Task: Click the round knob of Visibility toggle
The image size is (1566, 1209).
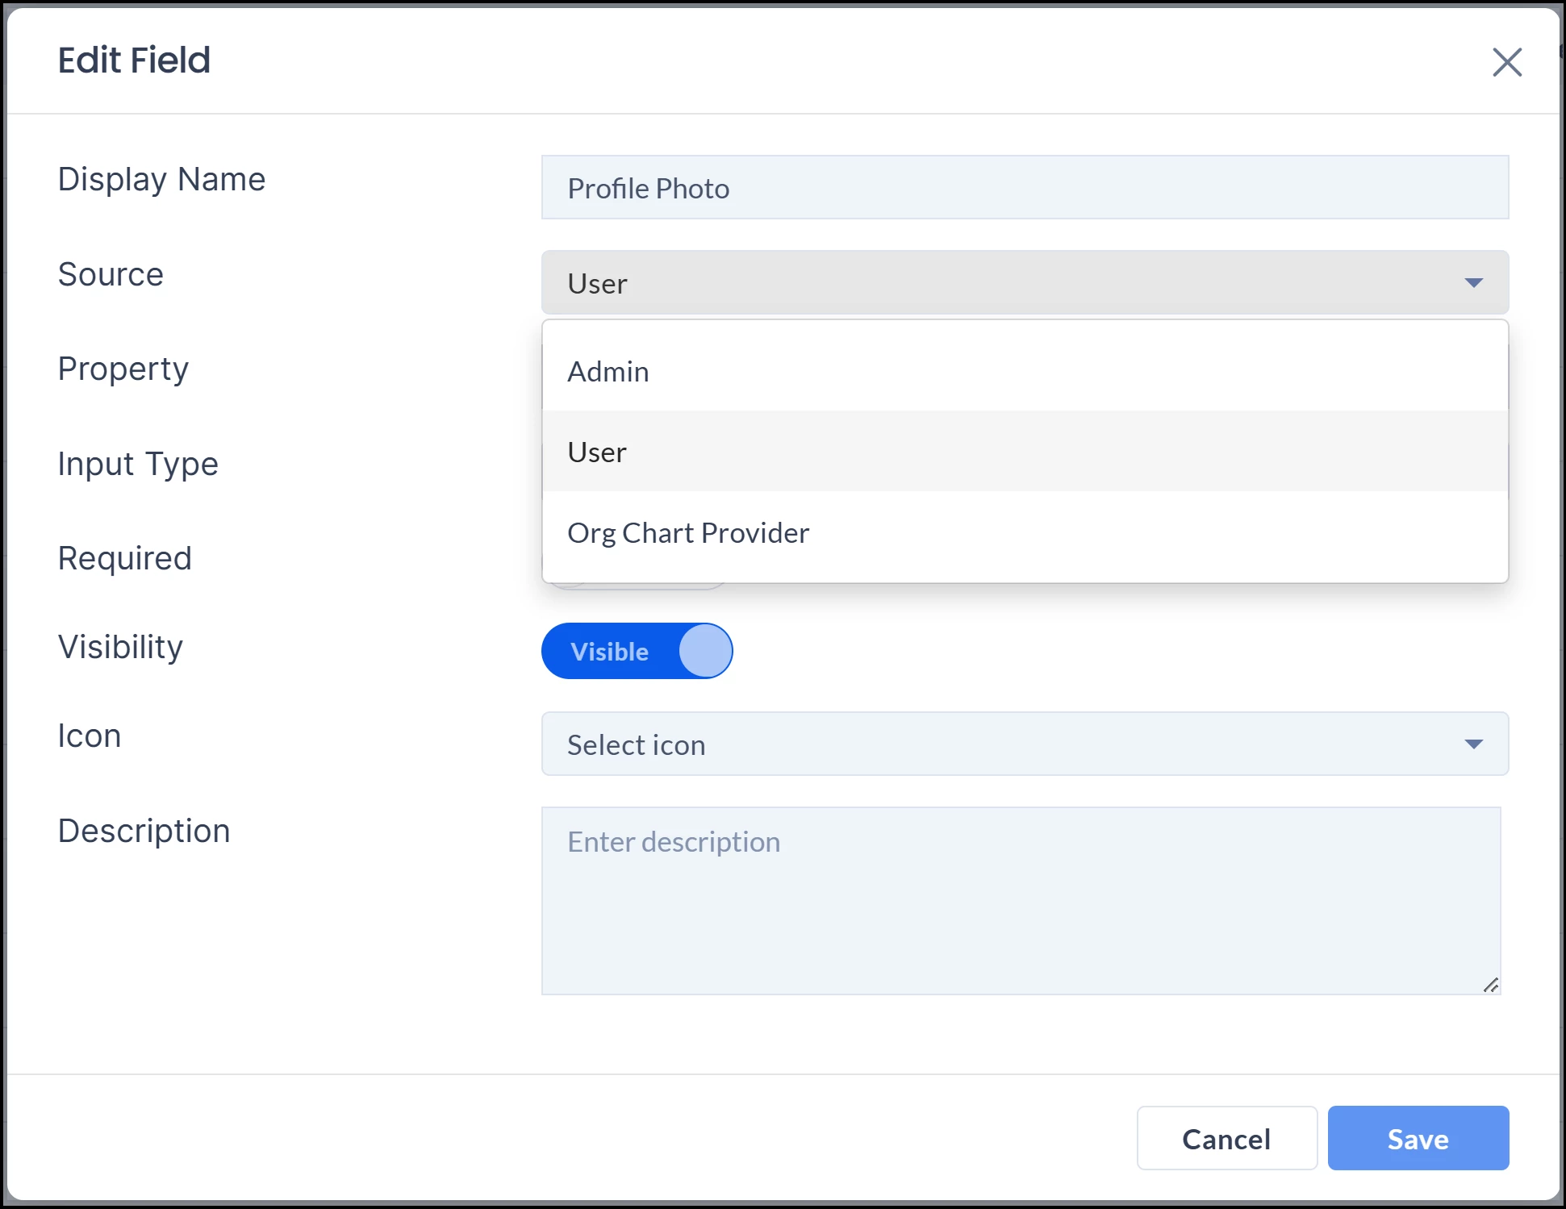Action: [x=705, y=651]
